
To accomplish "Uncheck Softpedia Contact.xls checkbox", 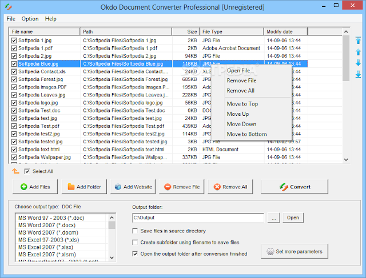I will point(14,71).
